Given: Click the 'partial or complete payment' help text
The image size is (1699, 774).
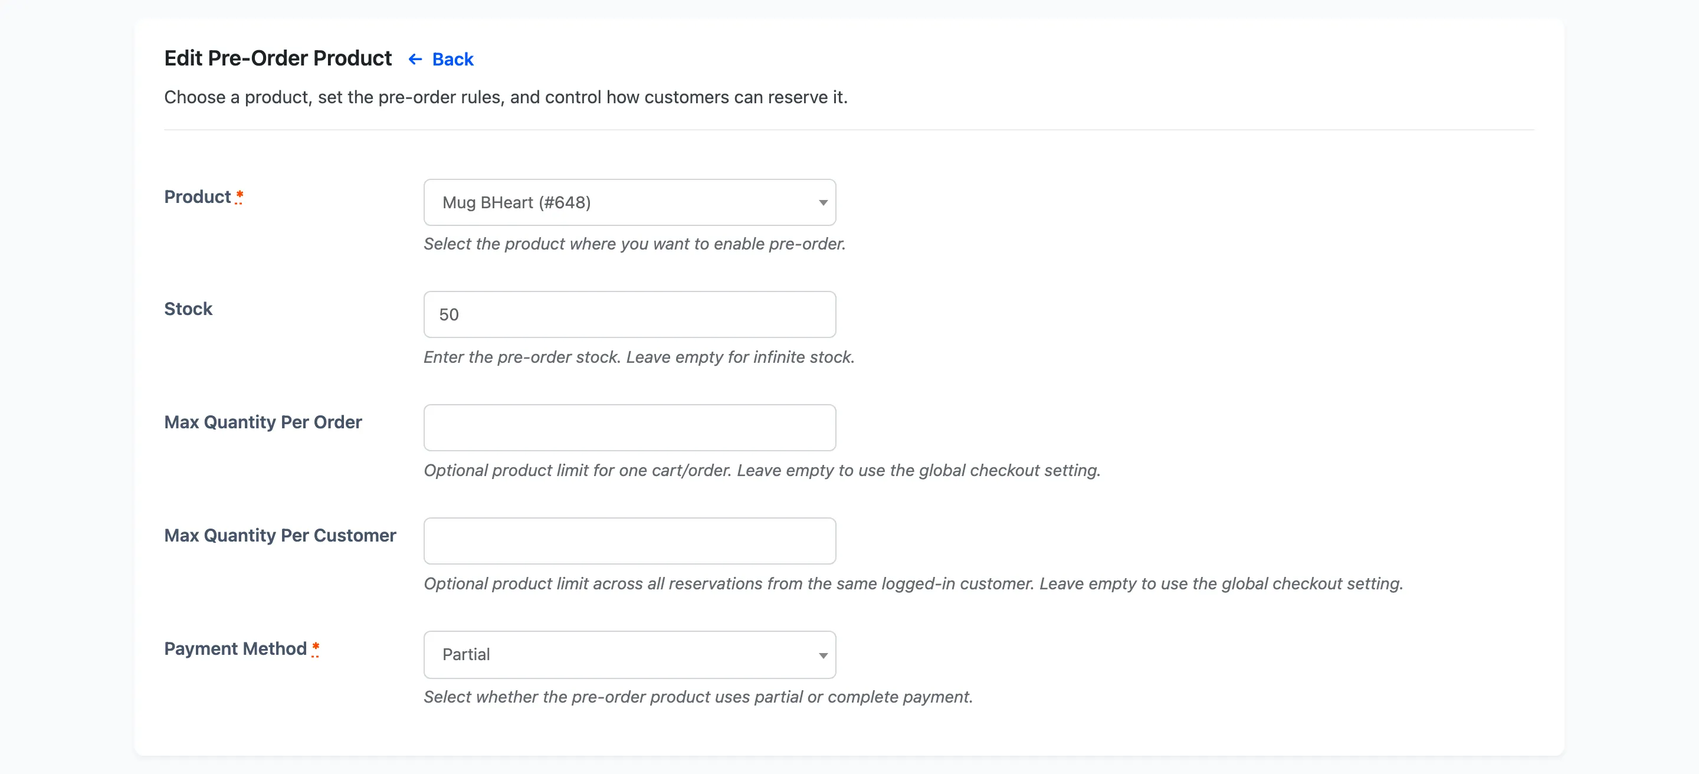Looking at the screenshot, I should (x=698, y=697).
